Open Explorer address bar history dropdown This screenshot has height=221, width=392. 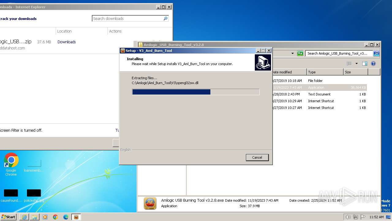coord(292,53)
